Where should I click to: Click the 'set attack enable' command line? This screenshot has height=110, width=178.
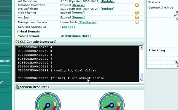click(61, 78)
